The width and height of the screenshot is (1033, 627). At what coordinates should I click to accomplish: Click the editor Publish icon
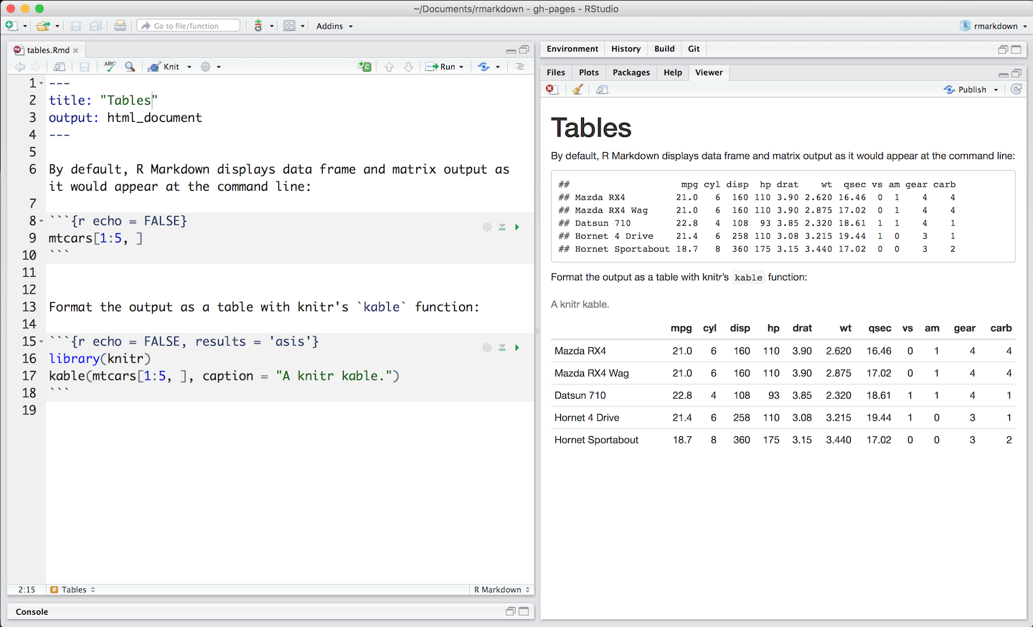(484, 67)
